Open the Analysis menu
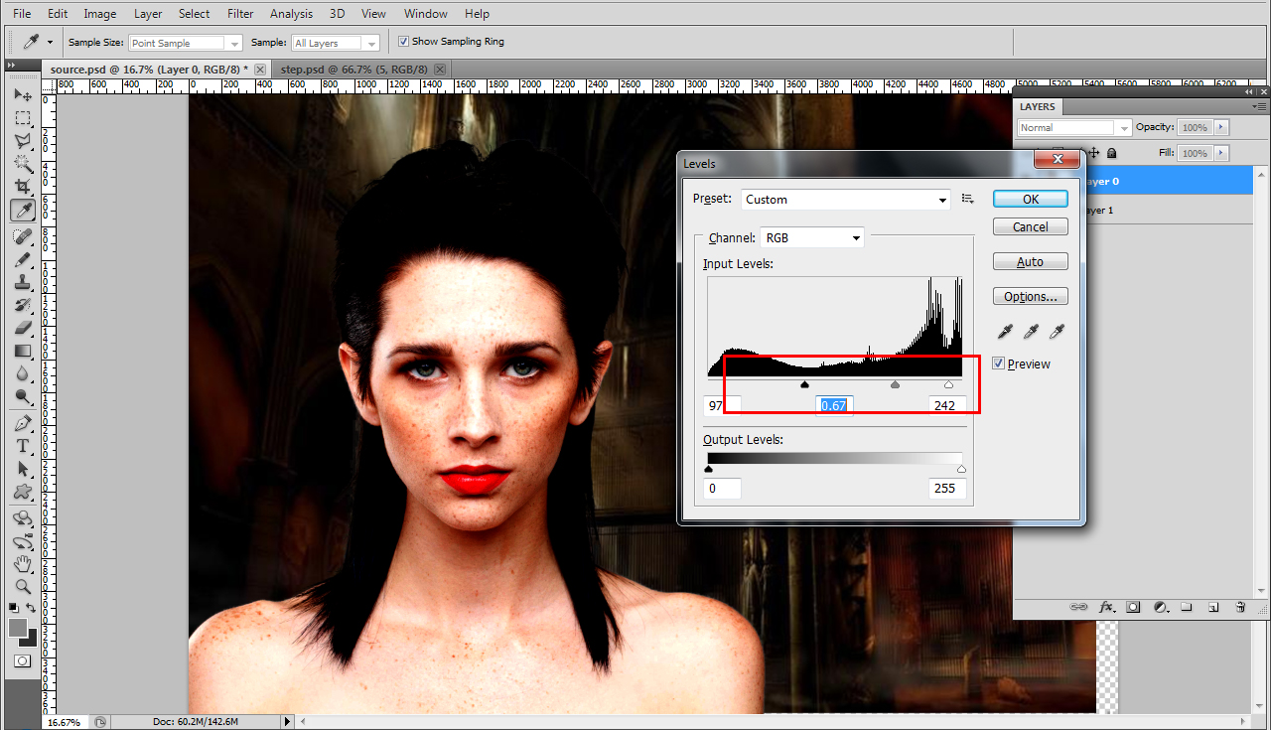 tap(291, 14)
